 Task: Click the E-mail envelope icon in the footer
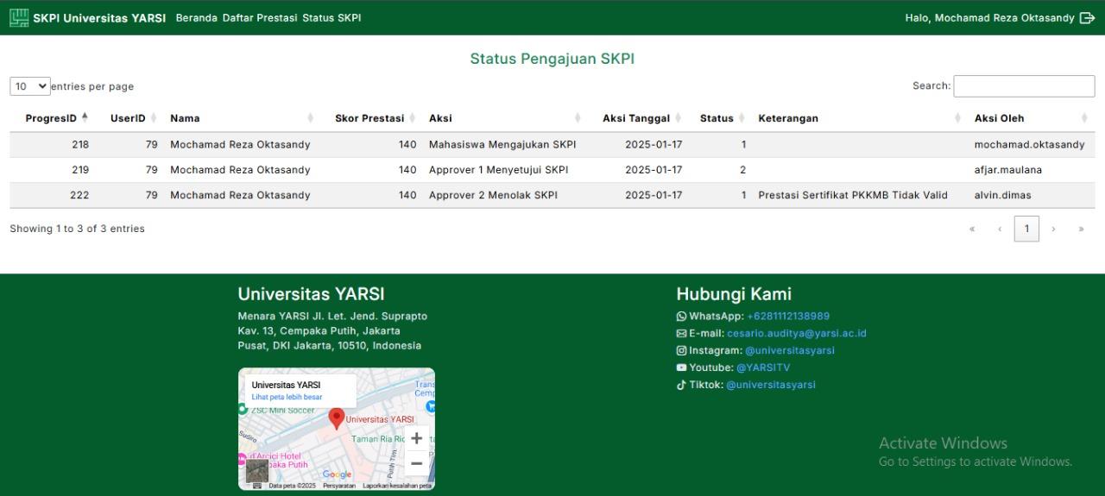point(681,334)
